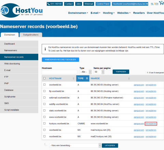
Task: Open E-mail in the sidebar
Action: click(19, 70)
